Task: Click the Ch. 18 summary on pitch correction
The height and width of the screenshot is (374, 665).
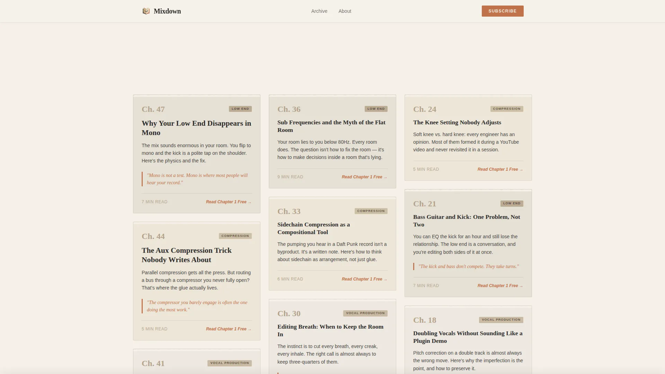Action: (468, 360)
